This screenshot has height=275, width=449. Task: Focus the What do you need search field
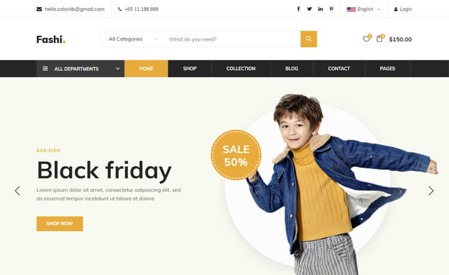231,39
